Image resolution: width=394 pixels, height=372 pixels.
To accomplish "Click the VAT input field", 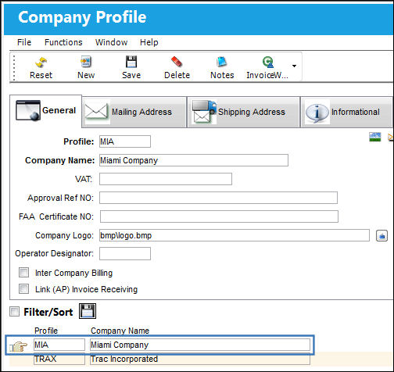I will pos(166,179).
